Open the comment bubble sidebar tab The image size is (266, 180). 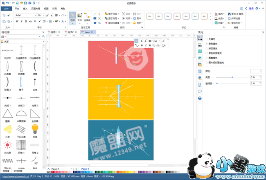200,92
